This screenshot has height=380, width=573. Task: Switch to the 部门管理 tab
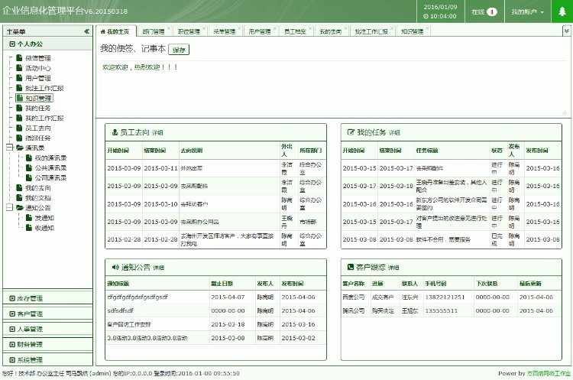tap(154, 31)
